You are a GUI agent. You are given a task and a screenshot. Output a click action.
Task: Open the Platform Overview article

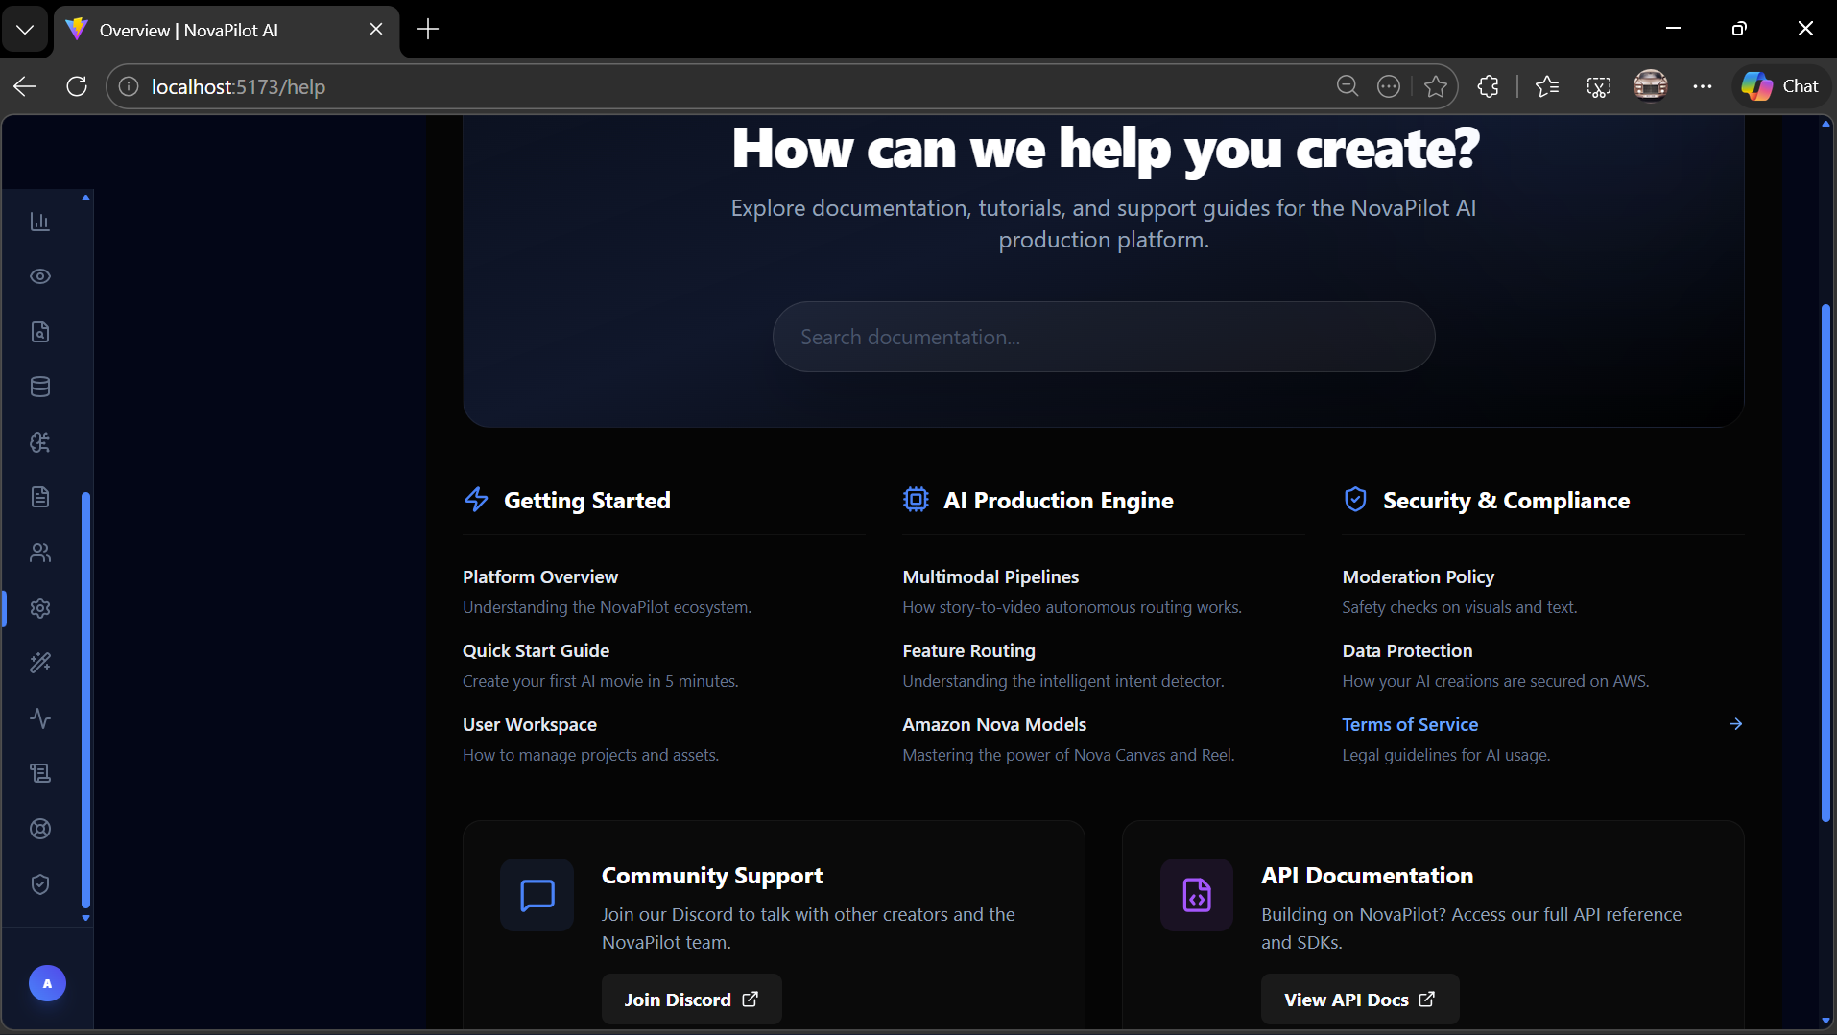540,576
